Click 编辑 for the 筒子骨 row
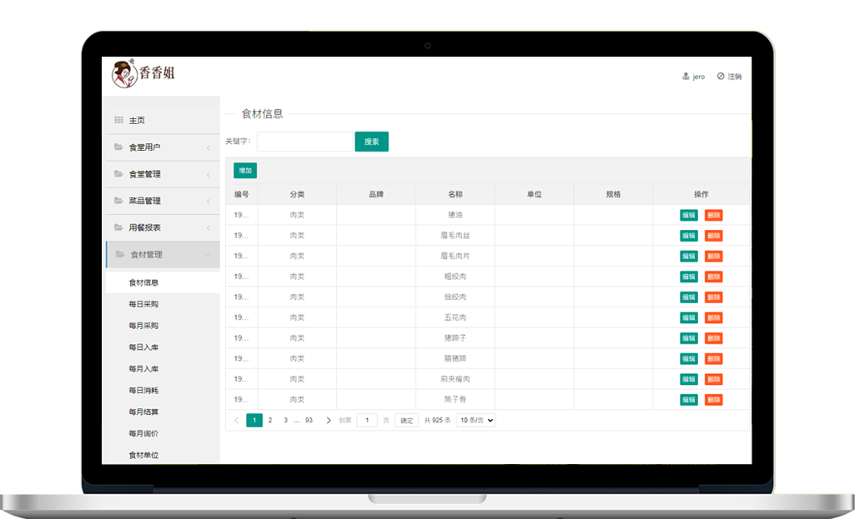855x519 pixels. [689, 400]
